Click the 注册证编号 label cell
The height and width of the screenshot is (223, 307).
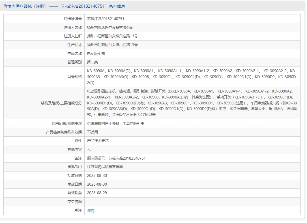click(x=73, y=19)
